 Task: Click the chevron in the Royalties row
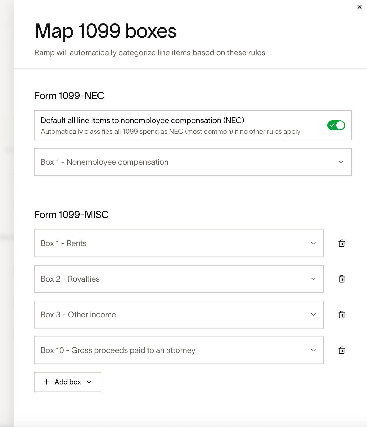pos(313,279)
